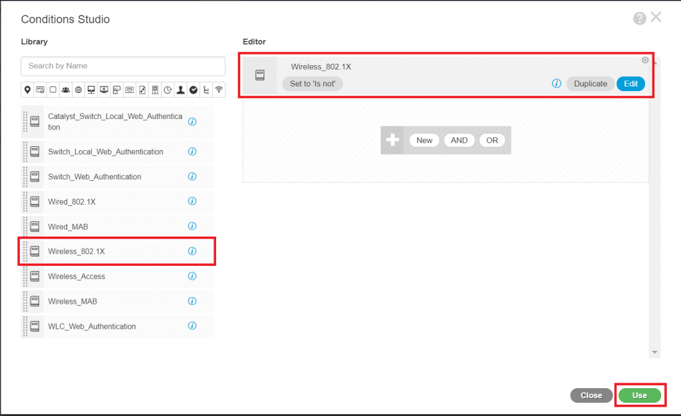681x416 pixels.
Task: Filter library by user group icon
Action: pos(65,90)
